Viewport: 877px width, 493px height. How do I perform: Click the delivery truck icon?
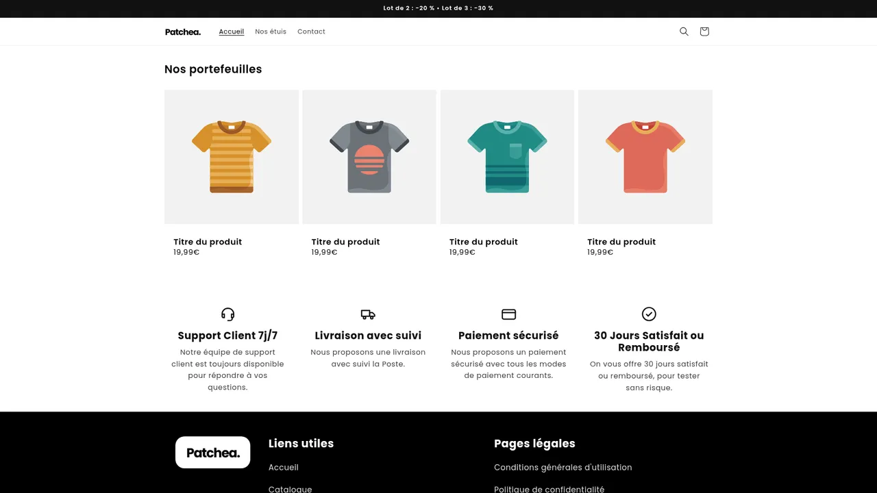point(368,314)
